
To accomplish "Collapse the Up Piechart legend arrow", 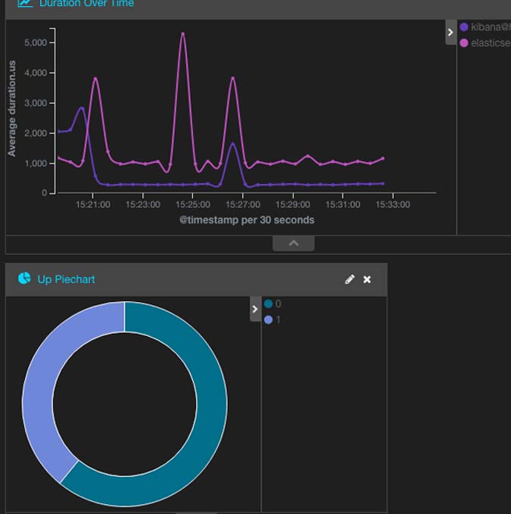I will click(255, 309).
